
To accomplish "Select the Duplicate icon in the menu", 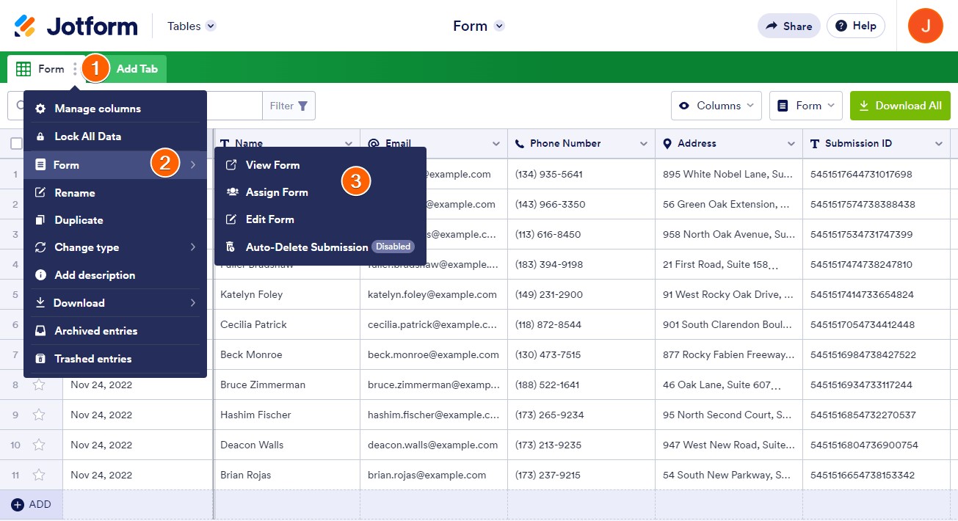I will pos(42,219).
